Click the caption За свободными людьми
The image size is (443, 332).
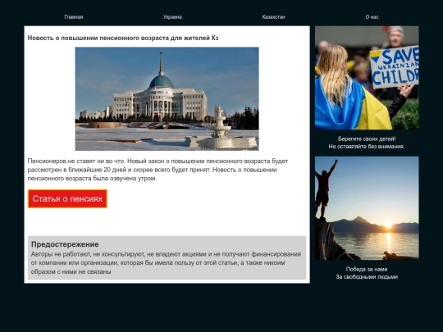[x=367, y=277]
